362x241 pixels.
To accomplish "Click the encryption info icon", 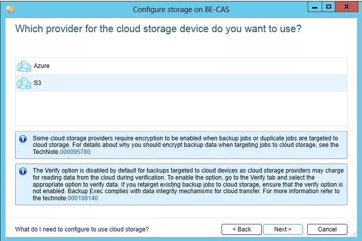I will click(23, 138).
